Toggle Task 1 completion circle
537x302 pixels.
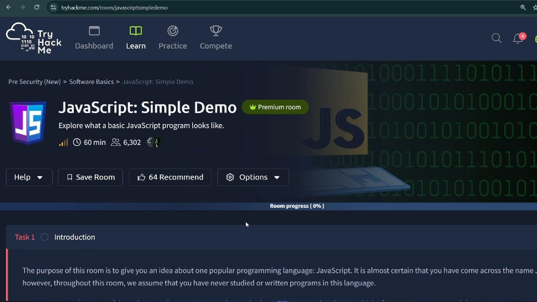click(44, 237)
